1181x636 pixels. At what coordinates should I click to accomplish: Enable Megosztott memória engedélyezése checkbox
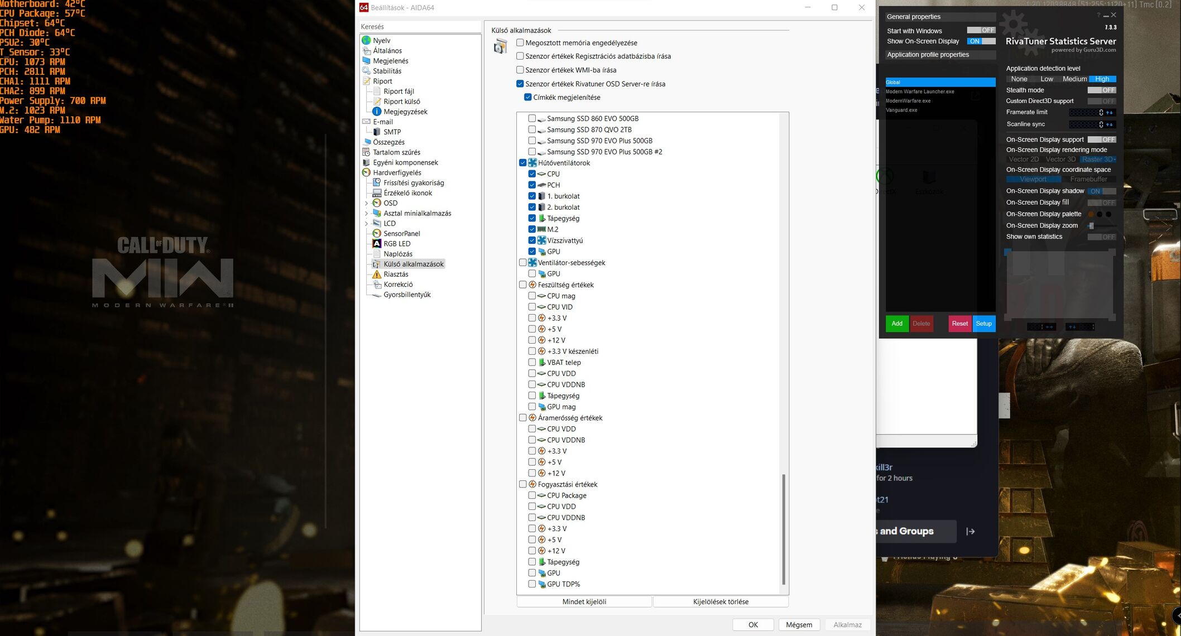[x=520, y=42]
